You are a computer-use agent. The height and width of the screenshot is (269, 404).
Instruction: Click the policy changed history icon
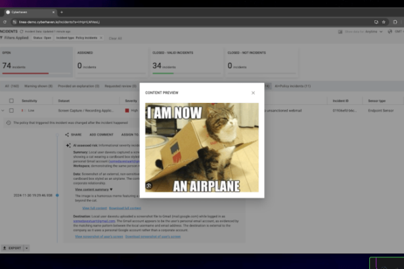click(x=9, y=123)
